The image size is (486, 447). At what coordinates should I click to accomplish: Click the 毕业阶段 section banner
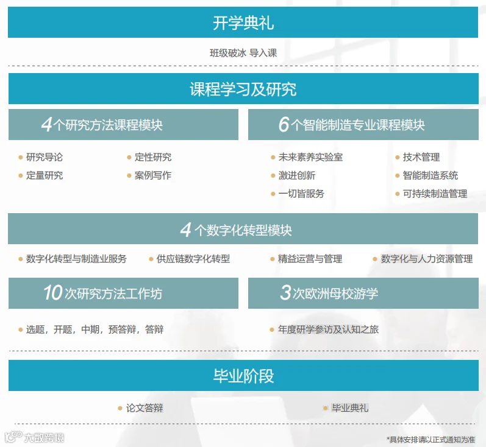coord(243,375)
